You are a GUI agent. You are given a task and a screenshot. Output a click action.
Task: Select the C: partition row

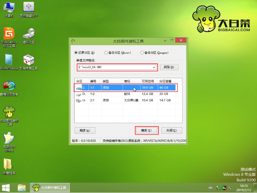coord(125,88)
